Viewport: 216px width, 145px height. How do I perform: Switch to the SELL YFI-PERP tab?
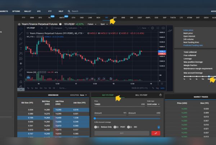(141, 95)
